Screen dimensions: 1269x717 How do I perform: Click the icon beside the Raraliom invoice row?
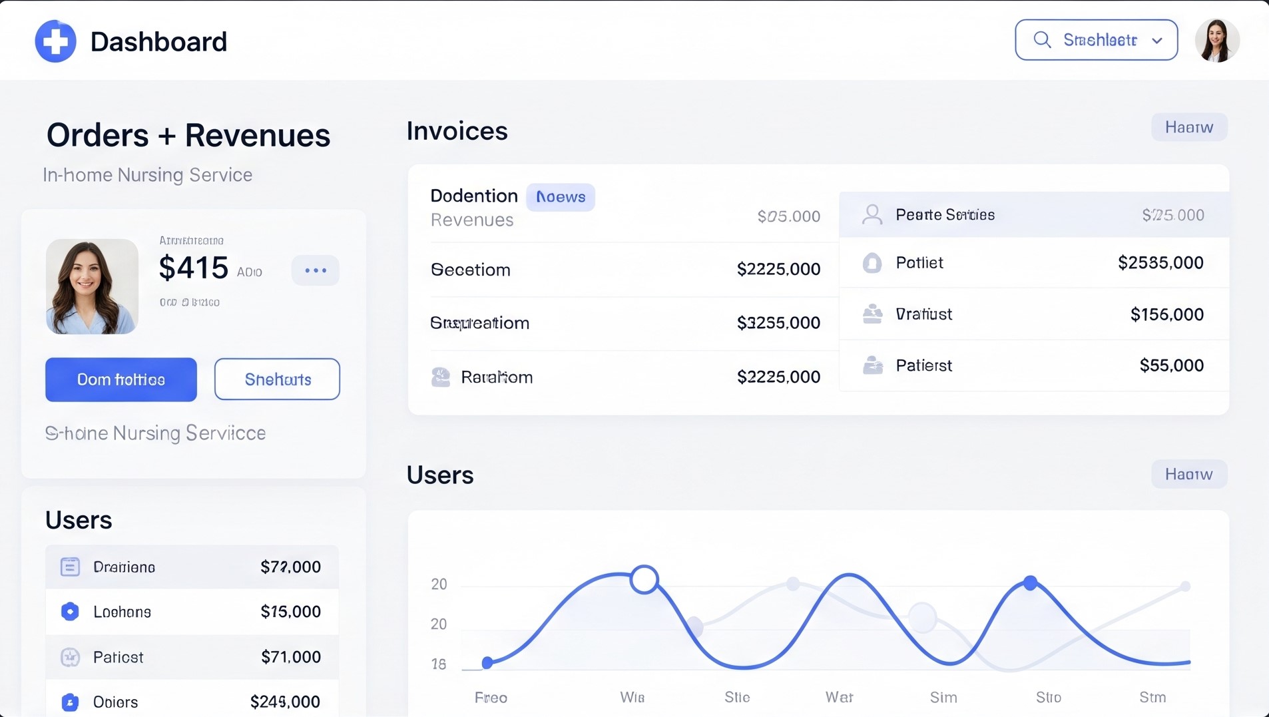coord(440,377)
